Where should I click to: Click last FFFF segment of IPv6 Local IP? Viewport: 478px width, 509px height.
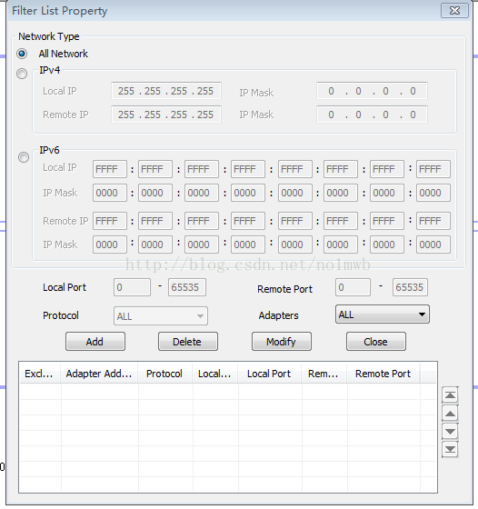point(433,169)
